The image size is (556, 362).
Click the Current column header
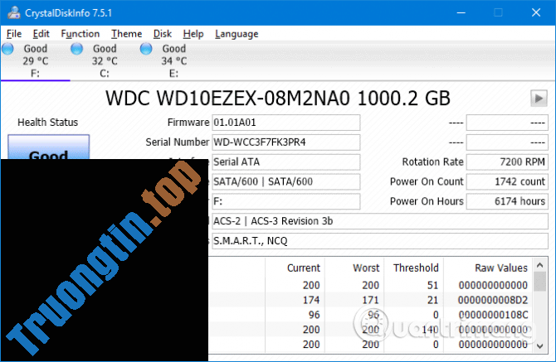coord(304,268)
